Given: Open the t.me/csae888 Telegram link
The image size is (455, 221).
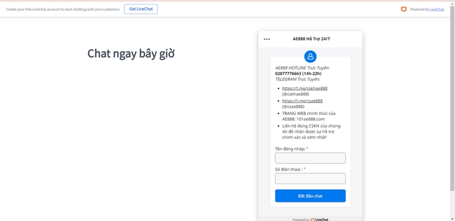Looking at the screenshot, I should point(303,101).
